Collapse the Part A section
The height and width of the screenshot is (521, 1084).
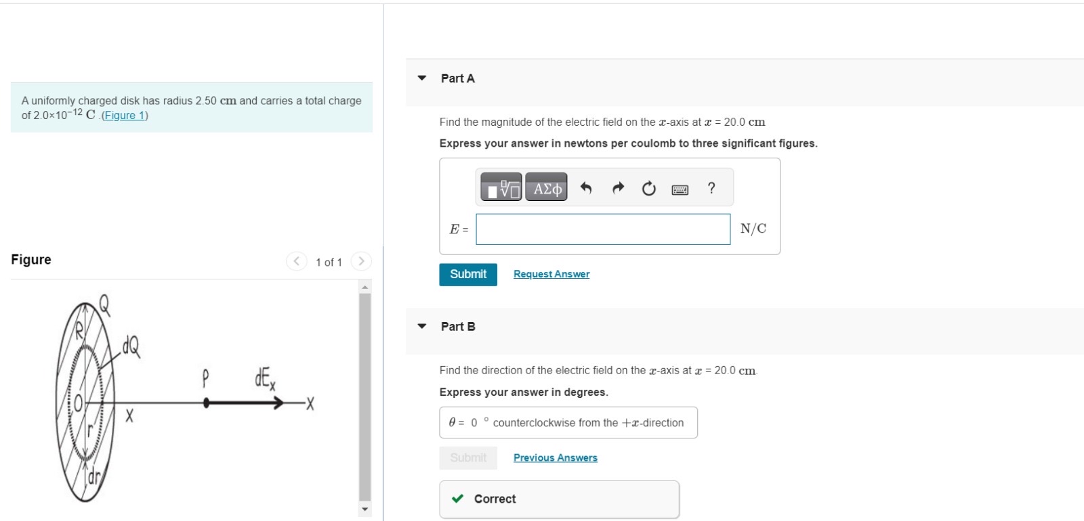pos(421,78)
